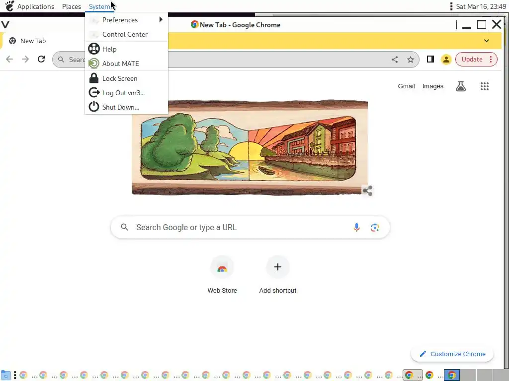Viewport: 509px width, 381px height.
Task: Open the Google apps grid icon
Action: click(x=484, y=86)
